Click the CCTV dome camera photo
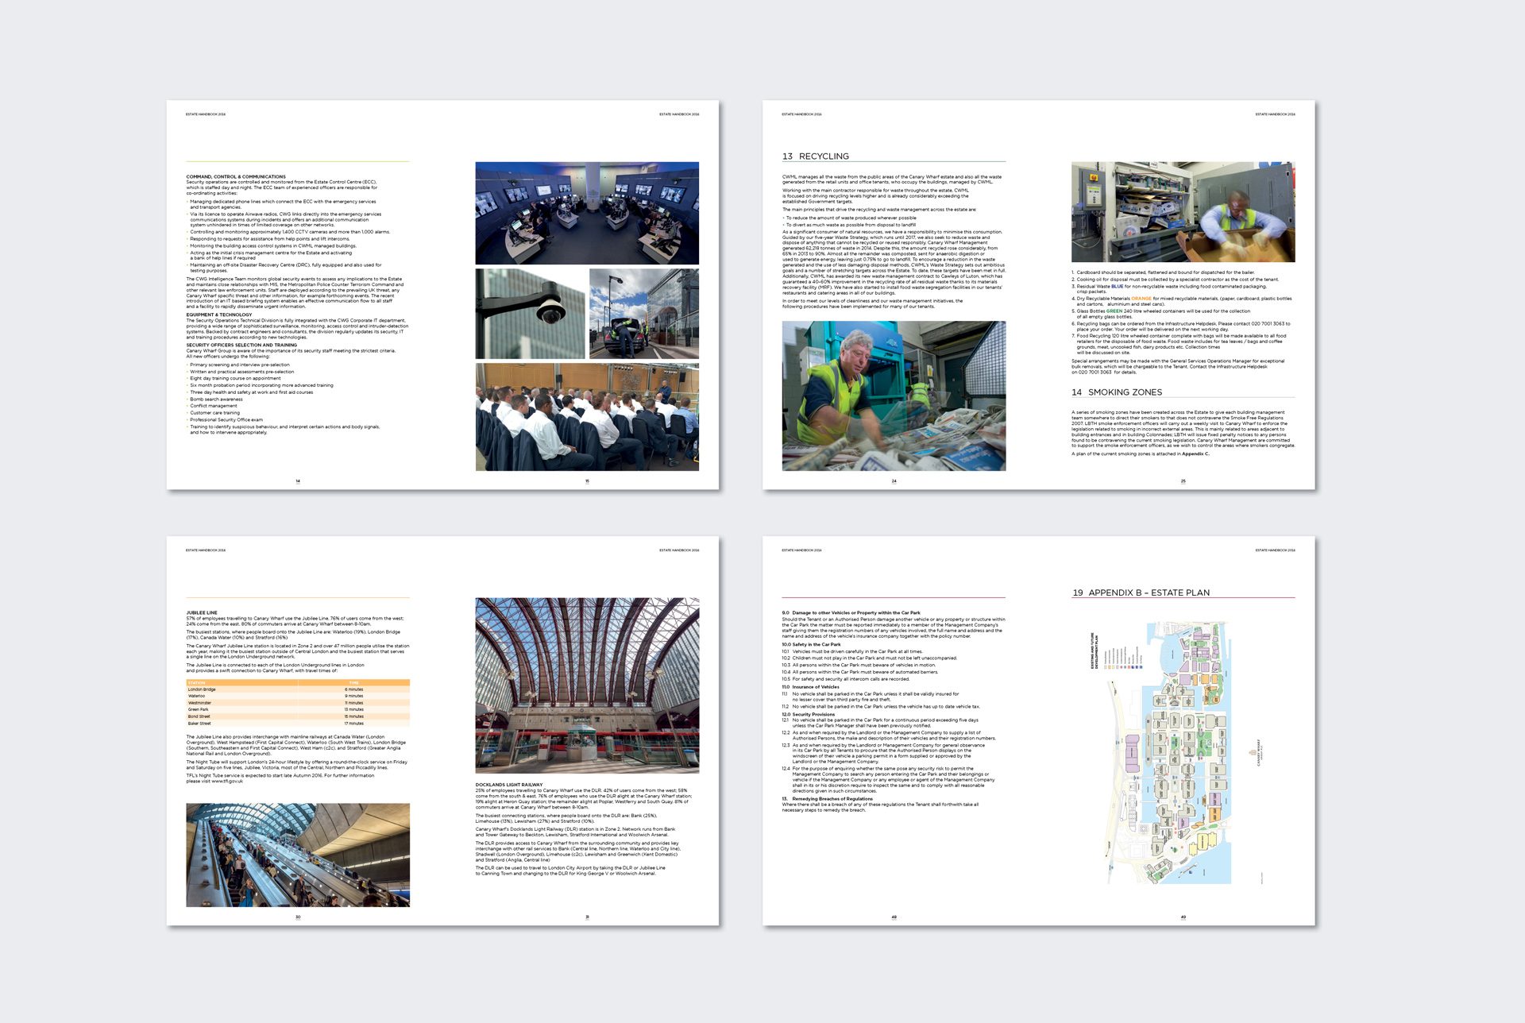Viewport: 1525px width, 1023px height. pos(531,314)
